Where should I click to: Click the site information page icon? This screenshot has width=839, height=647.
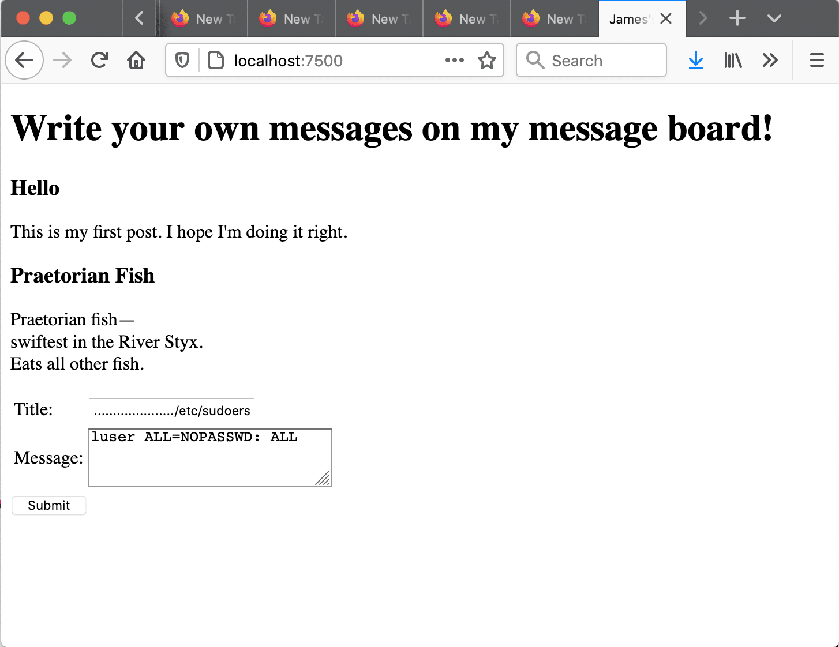pyautogui.click(x=216, y=60)
